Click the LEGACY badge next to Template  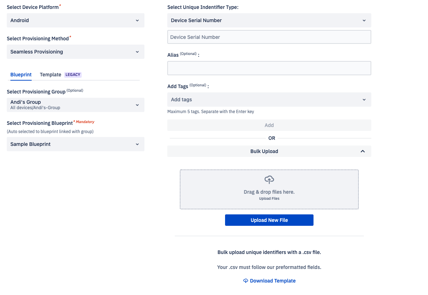tap(73, 75)
